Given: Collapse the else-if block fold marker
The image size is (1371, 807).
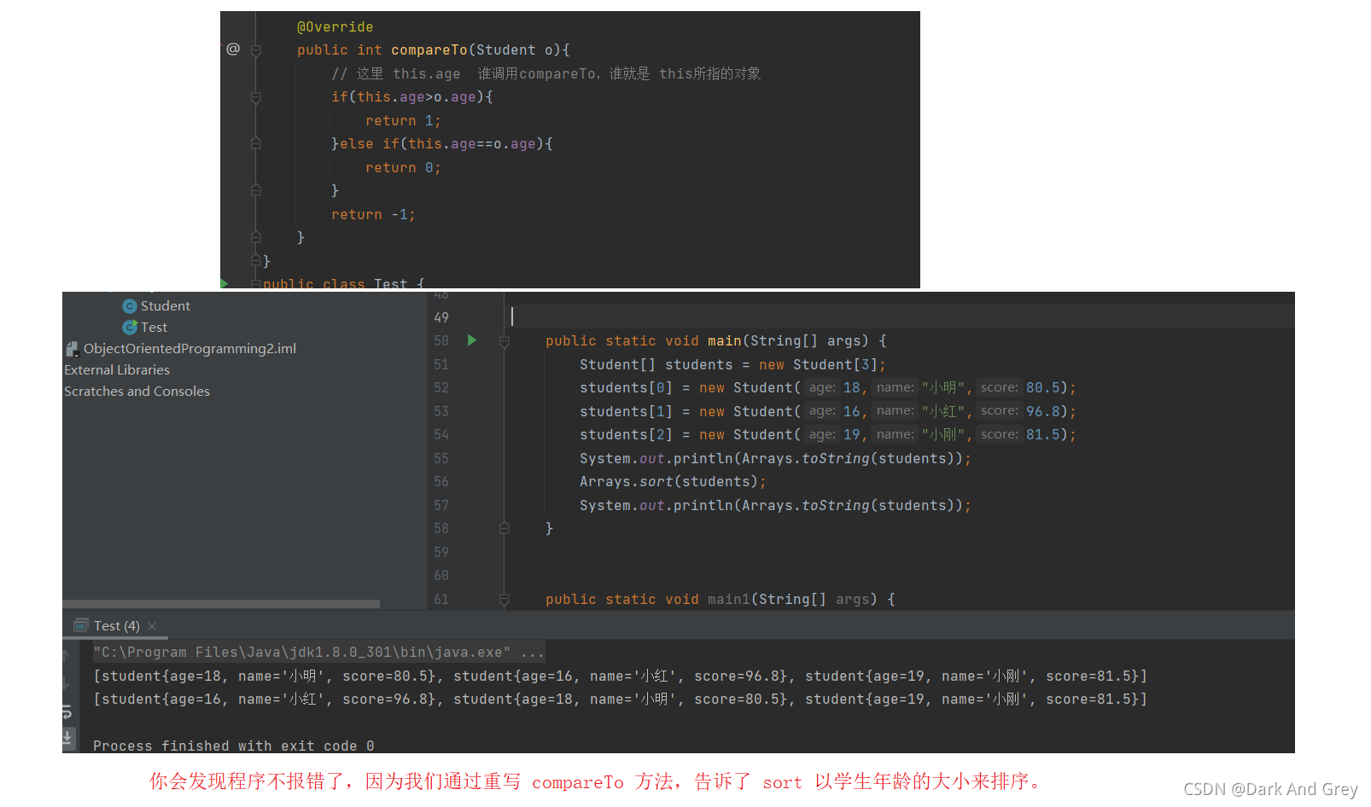Looking at the screenshot, I should (255, 144).
